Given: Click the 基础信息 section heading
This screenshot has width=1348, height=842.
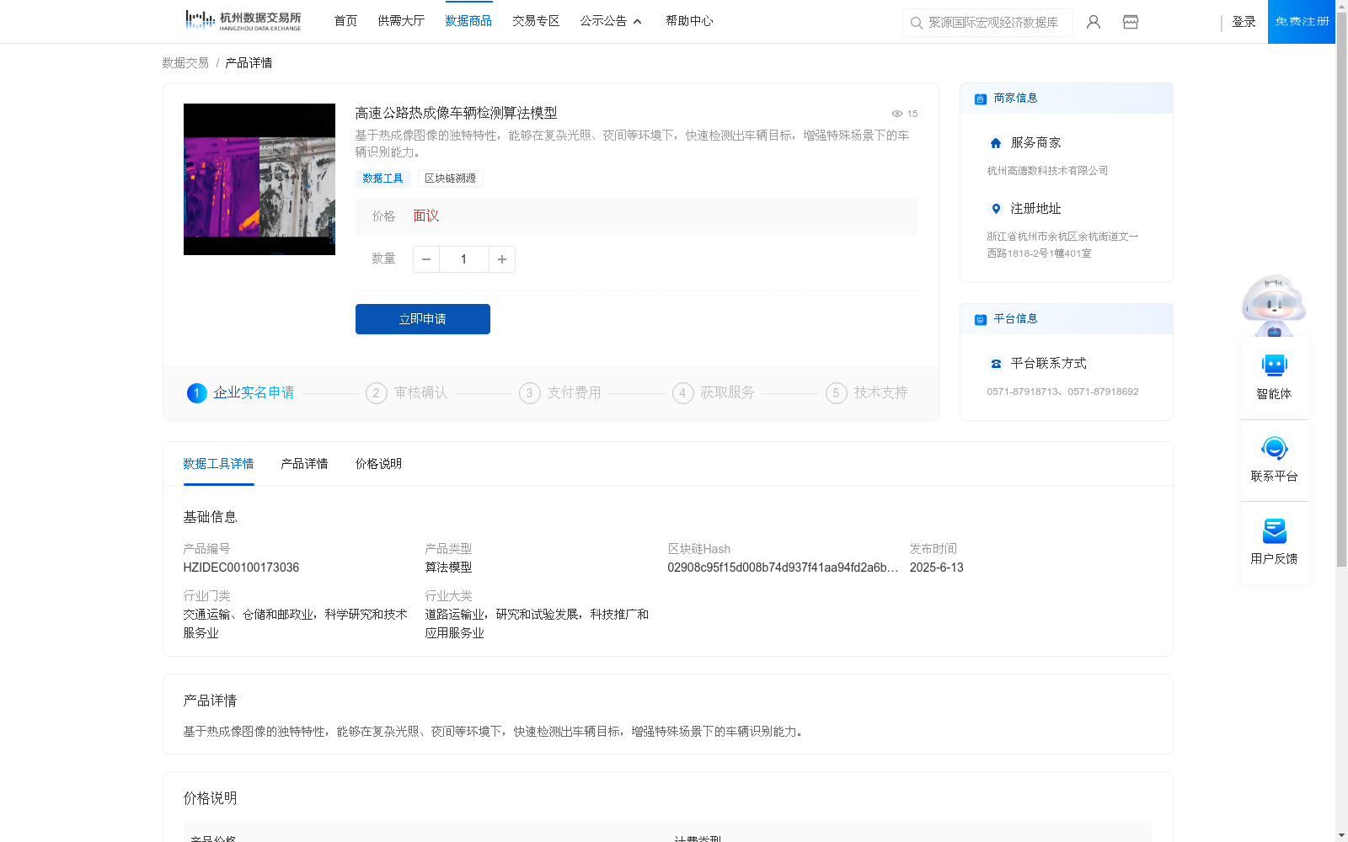Looking at the screenshot, I should click(210, 517).
